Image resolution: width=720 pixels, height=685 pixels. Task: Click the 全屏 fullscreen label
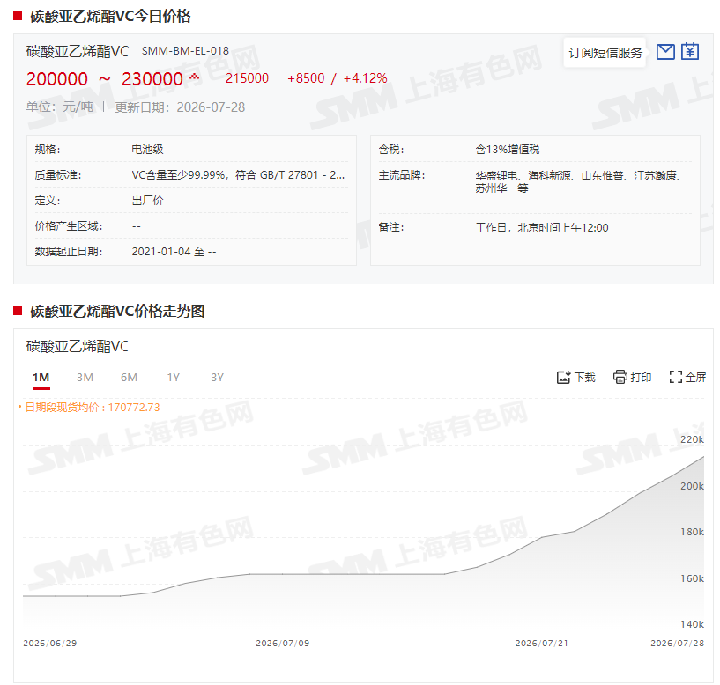tap(695, 378)
